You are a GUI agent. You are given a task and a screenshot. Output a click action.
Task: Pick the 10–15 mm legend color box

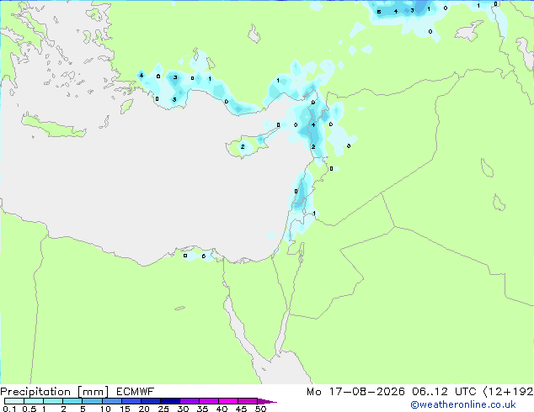111,401
